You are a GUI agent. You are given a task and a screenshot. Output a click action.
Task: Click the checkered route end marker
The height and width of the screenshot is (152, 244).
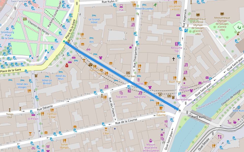[x=180, y=110]
